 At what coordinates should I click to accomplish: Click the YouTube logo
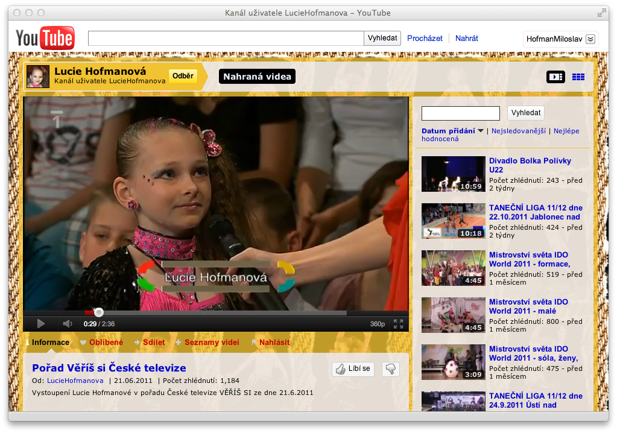point(45,38)
